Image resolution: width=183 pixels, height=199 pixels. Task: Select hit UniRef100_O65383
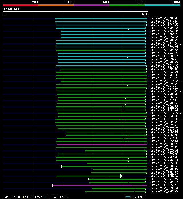coord(164,97)
